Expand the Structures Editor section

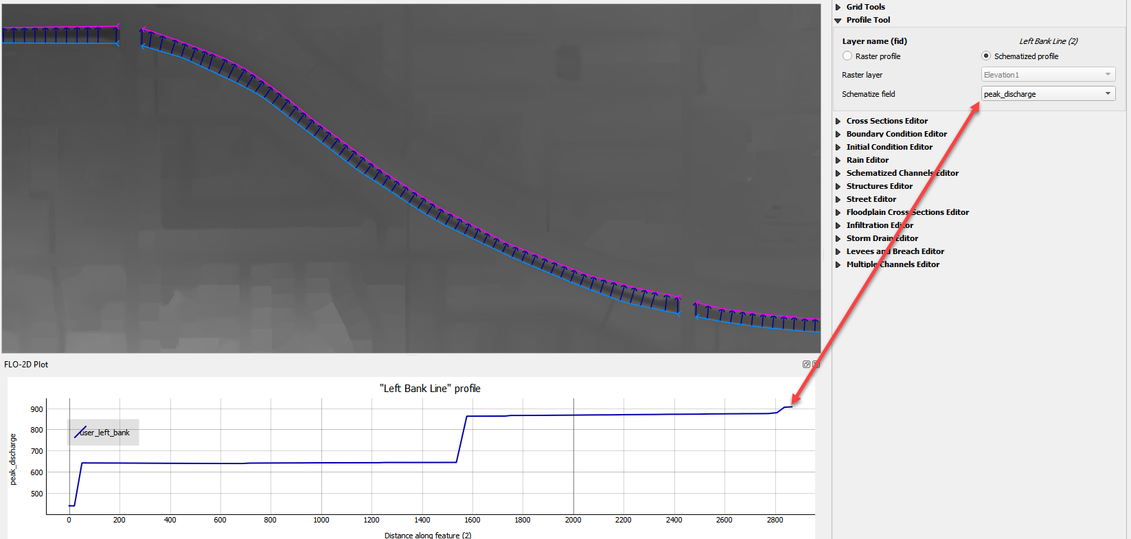[x=838, y=186]
